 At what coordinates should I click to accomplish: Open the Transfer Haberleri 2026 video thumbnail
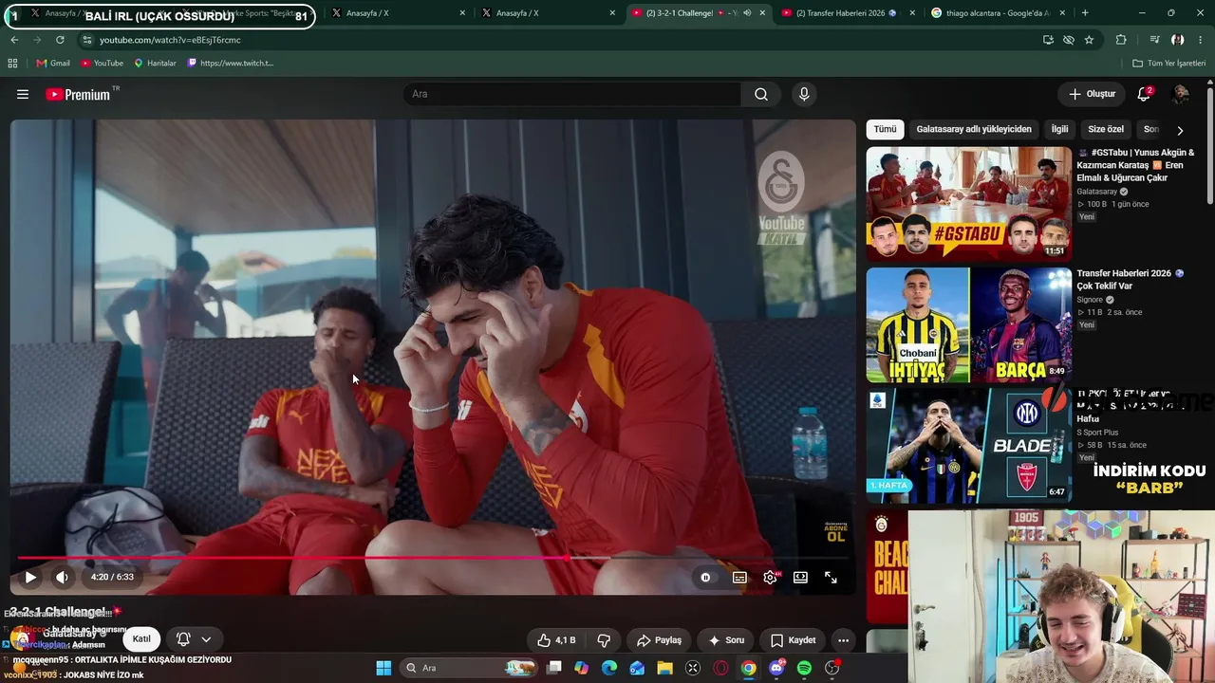click(969, 324)
